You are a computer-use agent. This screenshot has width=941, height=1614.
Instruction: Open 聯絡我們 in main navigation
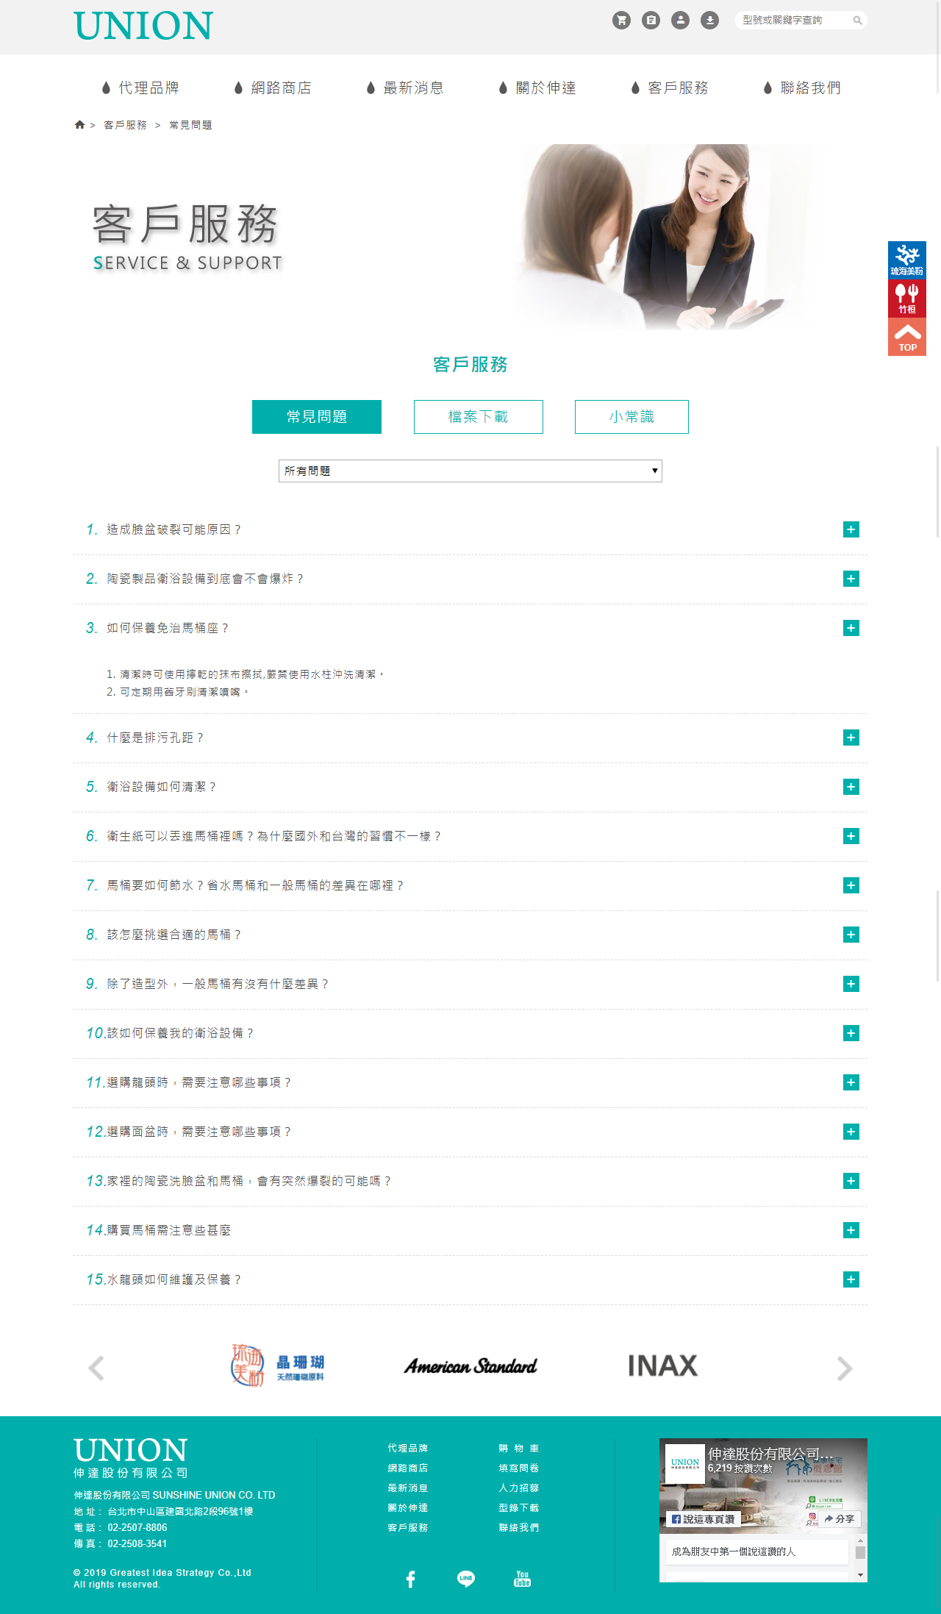click(x=802, y=88)
